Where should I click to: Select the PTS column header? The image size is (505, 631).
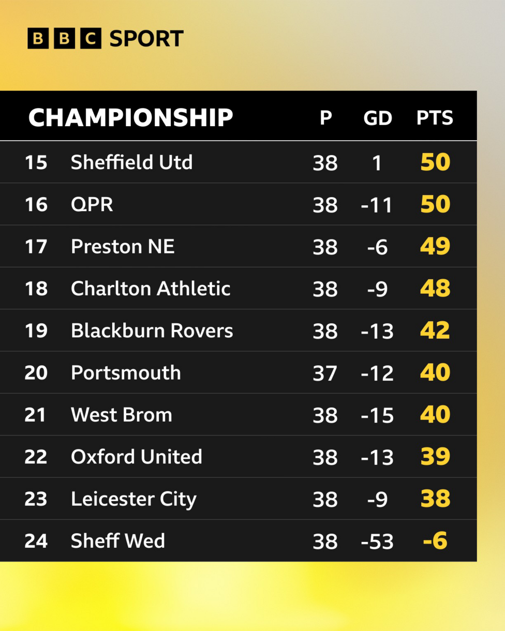[x=435, y=118]
